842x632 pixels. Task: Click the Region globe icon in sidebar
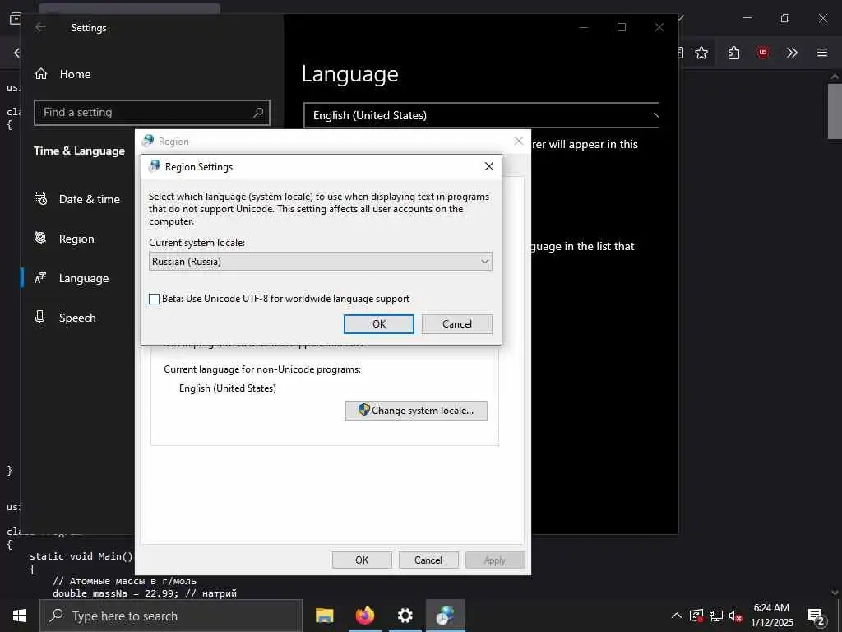[x=40, y=238]
